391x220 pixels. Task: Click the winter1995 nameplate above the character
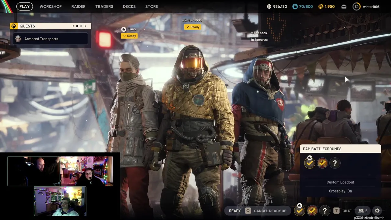(x=192, y=20)
